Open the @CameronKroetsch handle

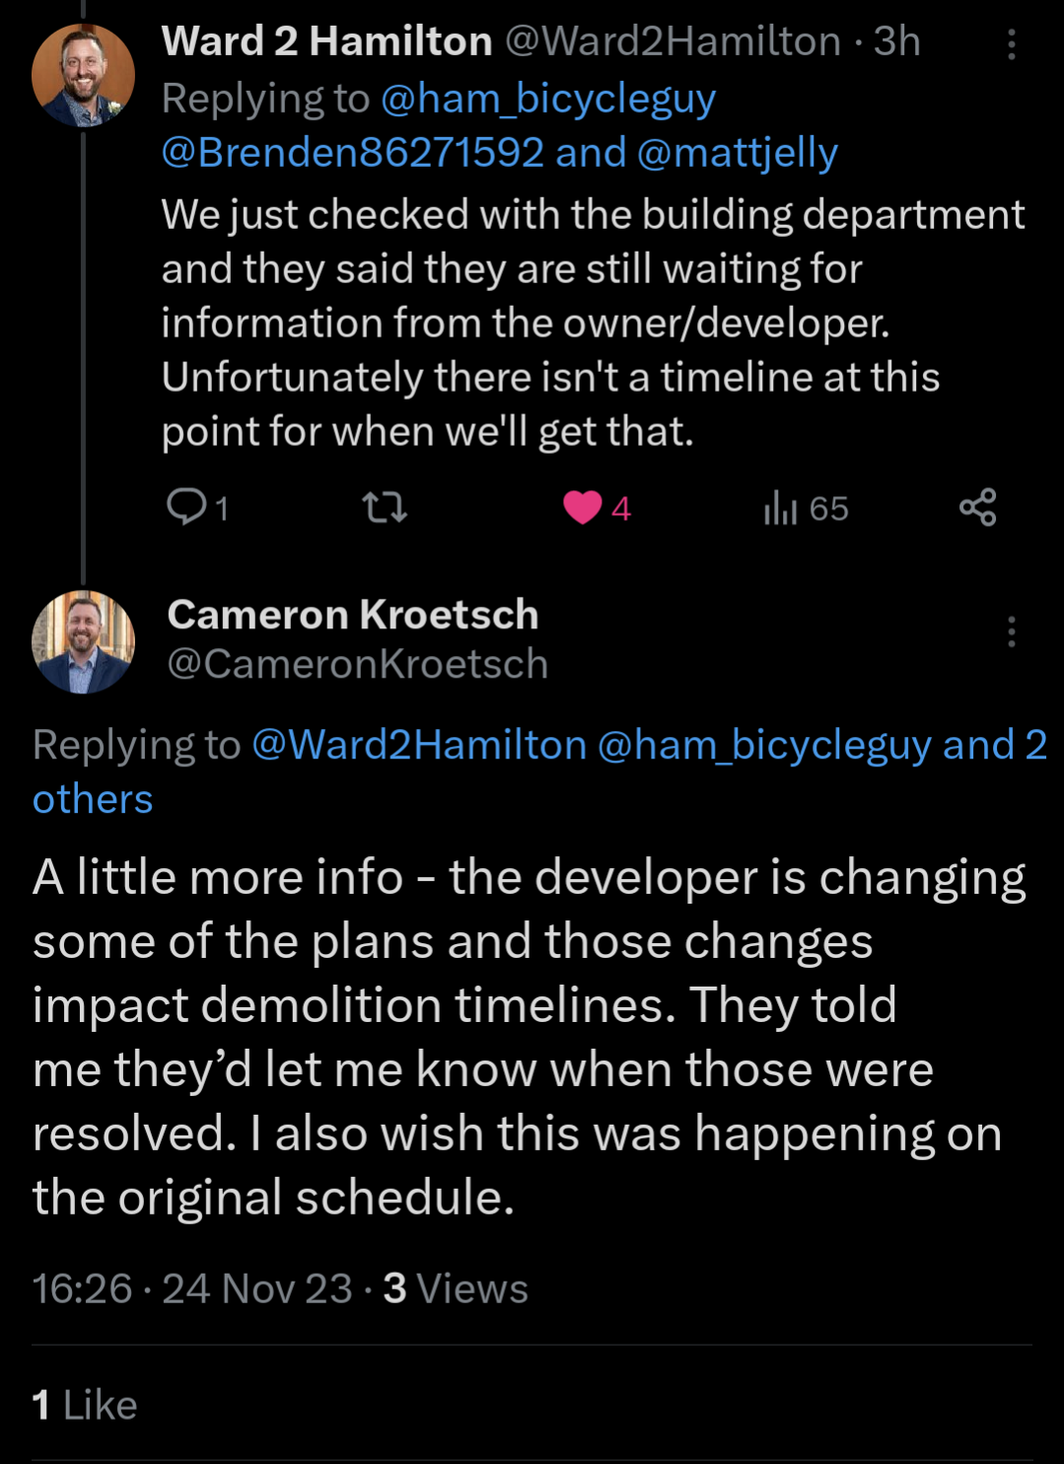click(x=357, y=664)
